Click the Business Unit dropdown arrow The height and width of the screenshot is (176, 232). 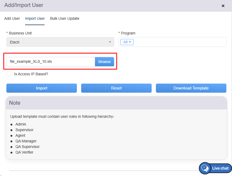[x=110, y=42]
